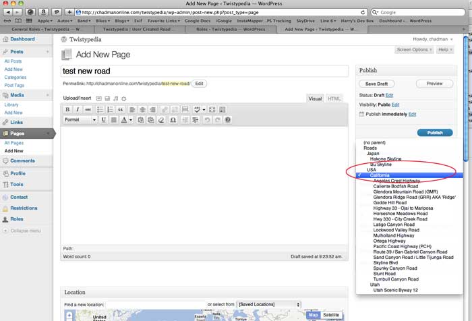This screenshot has width=472, height=321.
Task: Insert the More tag
Action: point(185,110)
